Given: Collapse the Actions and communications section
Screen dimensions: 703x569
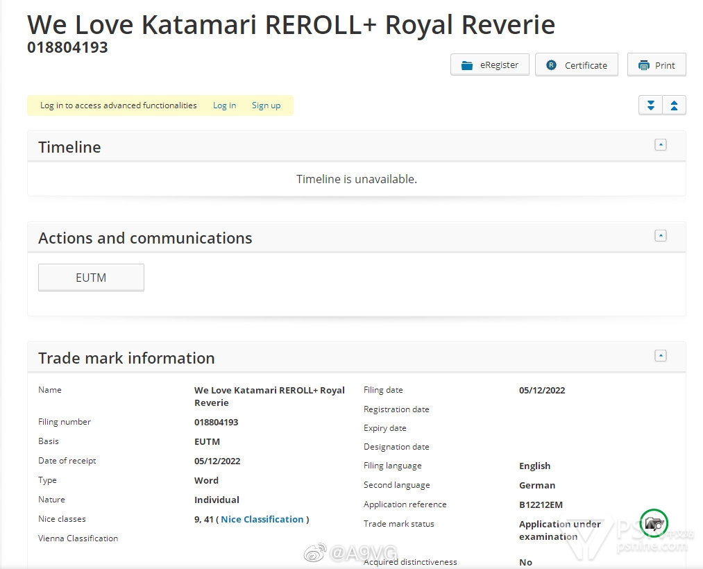Looking at the screenshot, I should click(x=661, y=236).
